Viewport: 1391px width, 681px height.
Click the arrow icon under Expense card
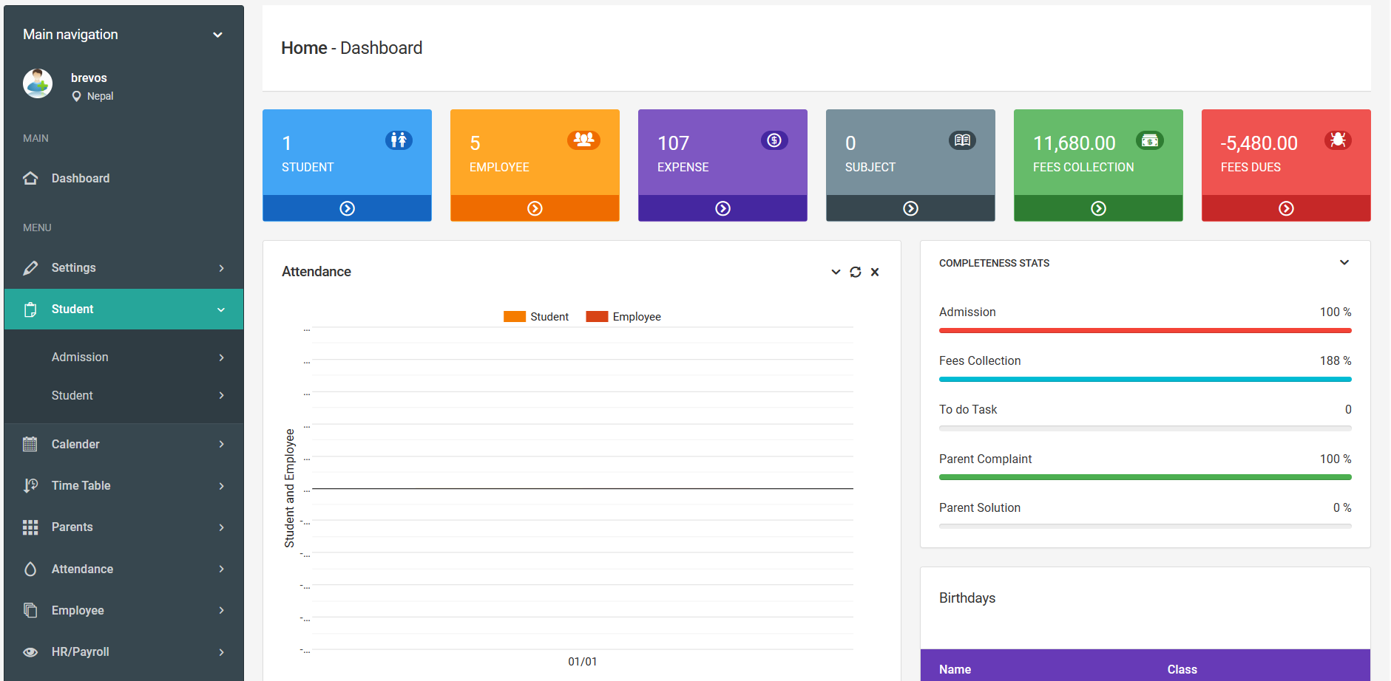[x=722, y=208]
